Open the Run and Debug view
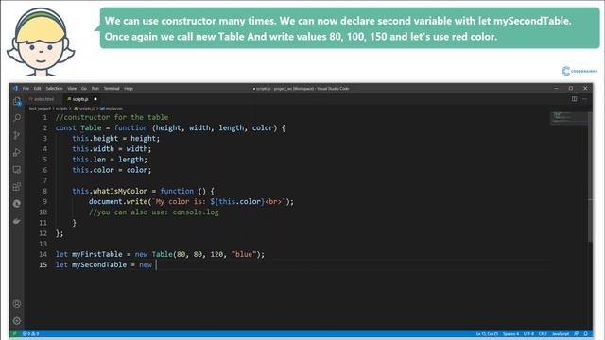The width and height of the screenshot is (605, 340). [x=17, y=152]
